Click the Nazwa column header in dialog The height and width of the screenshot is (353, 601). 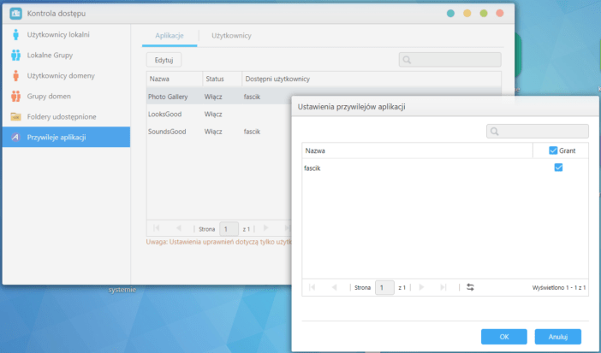tap(418, 150)
